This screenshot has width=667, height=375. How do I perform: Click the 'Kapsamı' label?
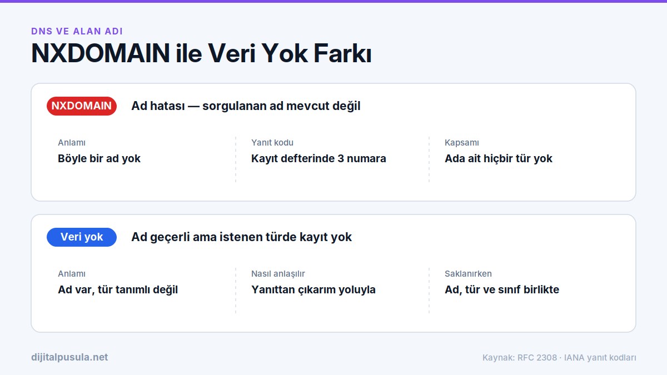click(462, 143)
